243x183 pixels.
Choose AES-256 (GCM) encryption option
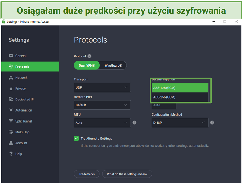coord(180,97)
